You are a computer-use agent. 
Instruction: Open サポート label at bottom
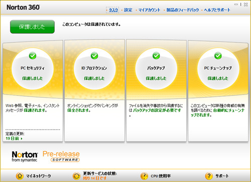pos(222,176)
